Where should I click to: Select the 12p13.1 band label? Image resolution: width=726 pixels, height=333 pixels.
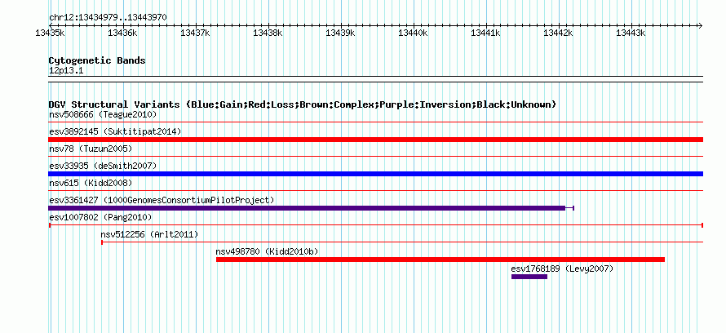coord(66,71)
